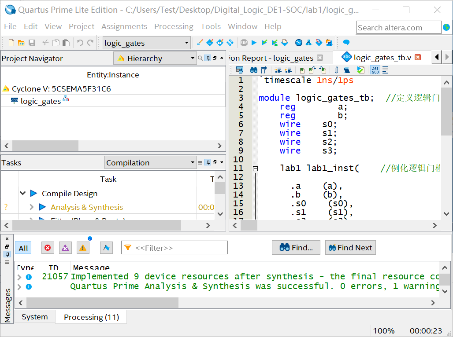Find matching delimiter with the braces icon

point(264,70)
